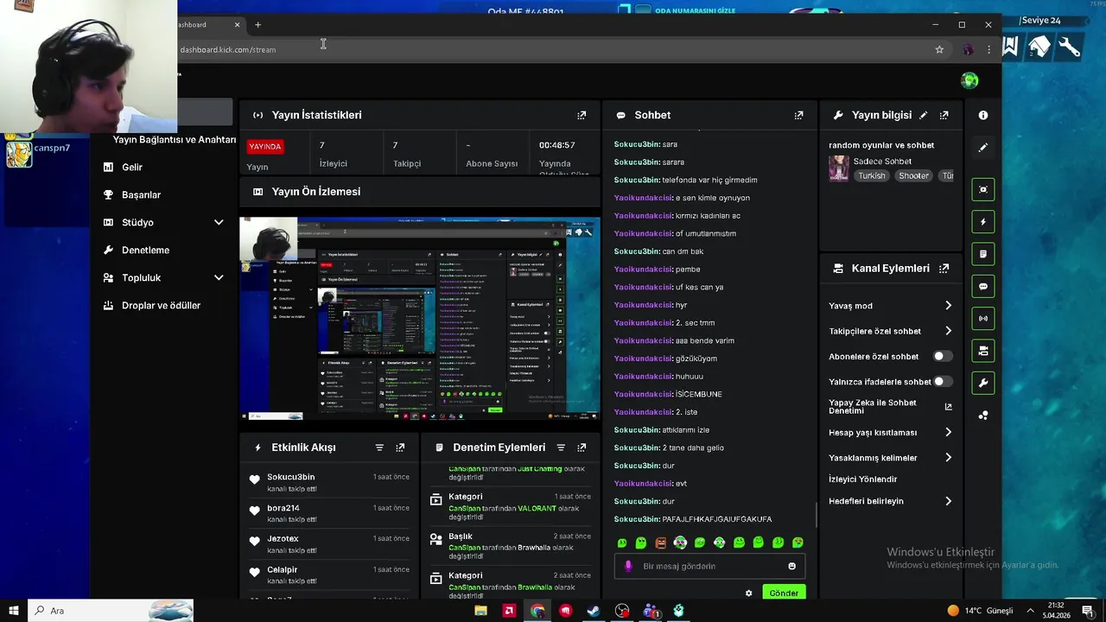Pop out the Yayın bilgisi panel
1106x622 pixels.
pos(944,115)
